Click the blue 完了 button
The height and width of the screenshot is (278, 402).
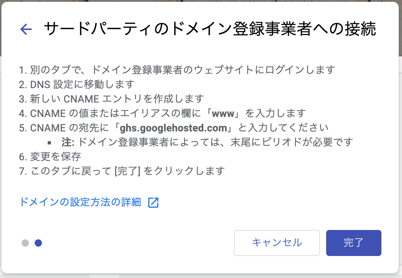(x=353, y=243)
